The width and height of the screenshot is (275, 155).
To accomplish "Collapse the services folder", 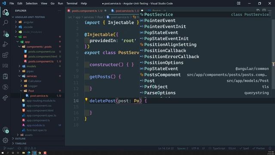I will point(19,76).
